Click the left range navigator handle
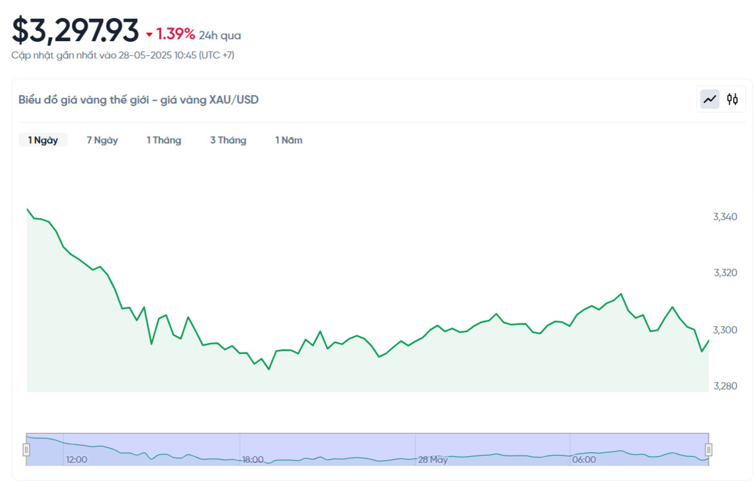The image size is (755, 482). coord(26,449)
